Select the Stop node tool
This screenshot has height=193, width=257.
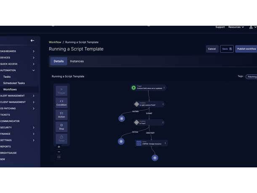point(61,126)
